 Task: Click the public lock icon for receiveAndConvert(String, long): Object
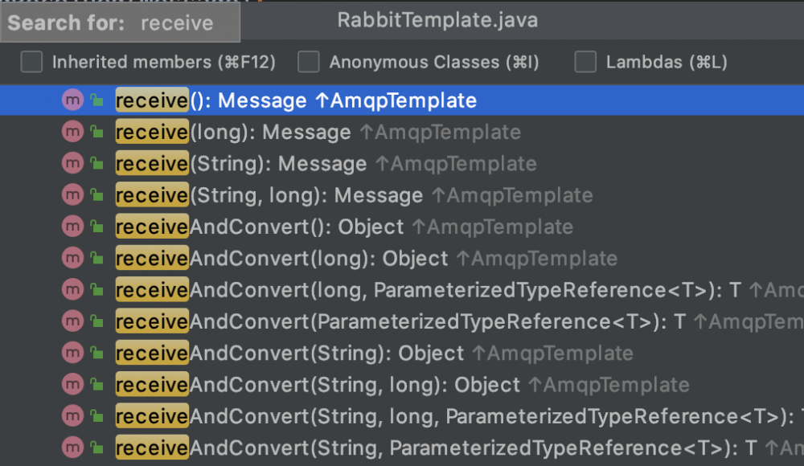pyautogui.click(x=96, y=385)
